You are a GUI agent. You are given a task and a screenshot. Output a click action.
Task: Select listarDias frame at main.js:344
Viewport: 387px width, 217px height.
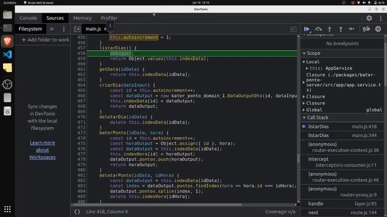(342, 136)
